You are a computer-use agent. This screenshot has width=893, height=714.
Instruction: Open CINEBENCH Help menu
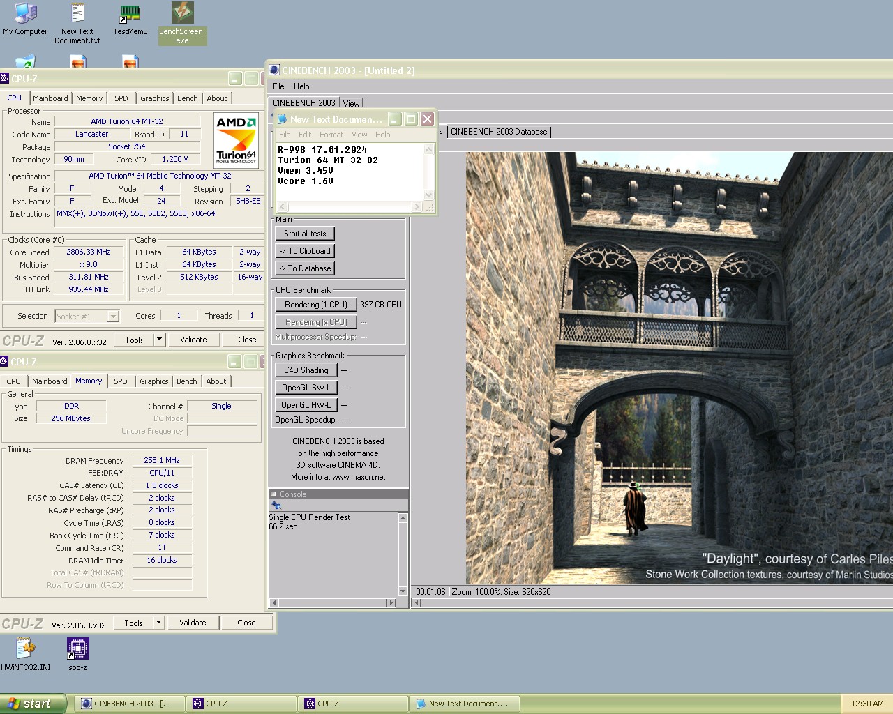click(x=301, y=86)
